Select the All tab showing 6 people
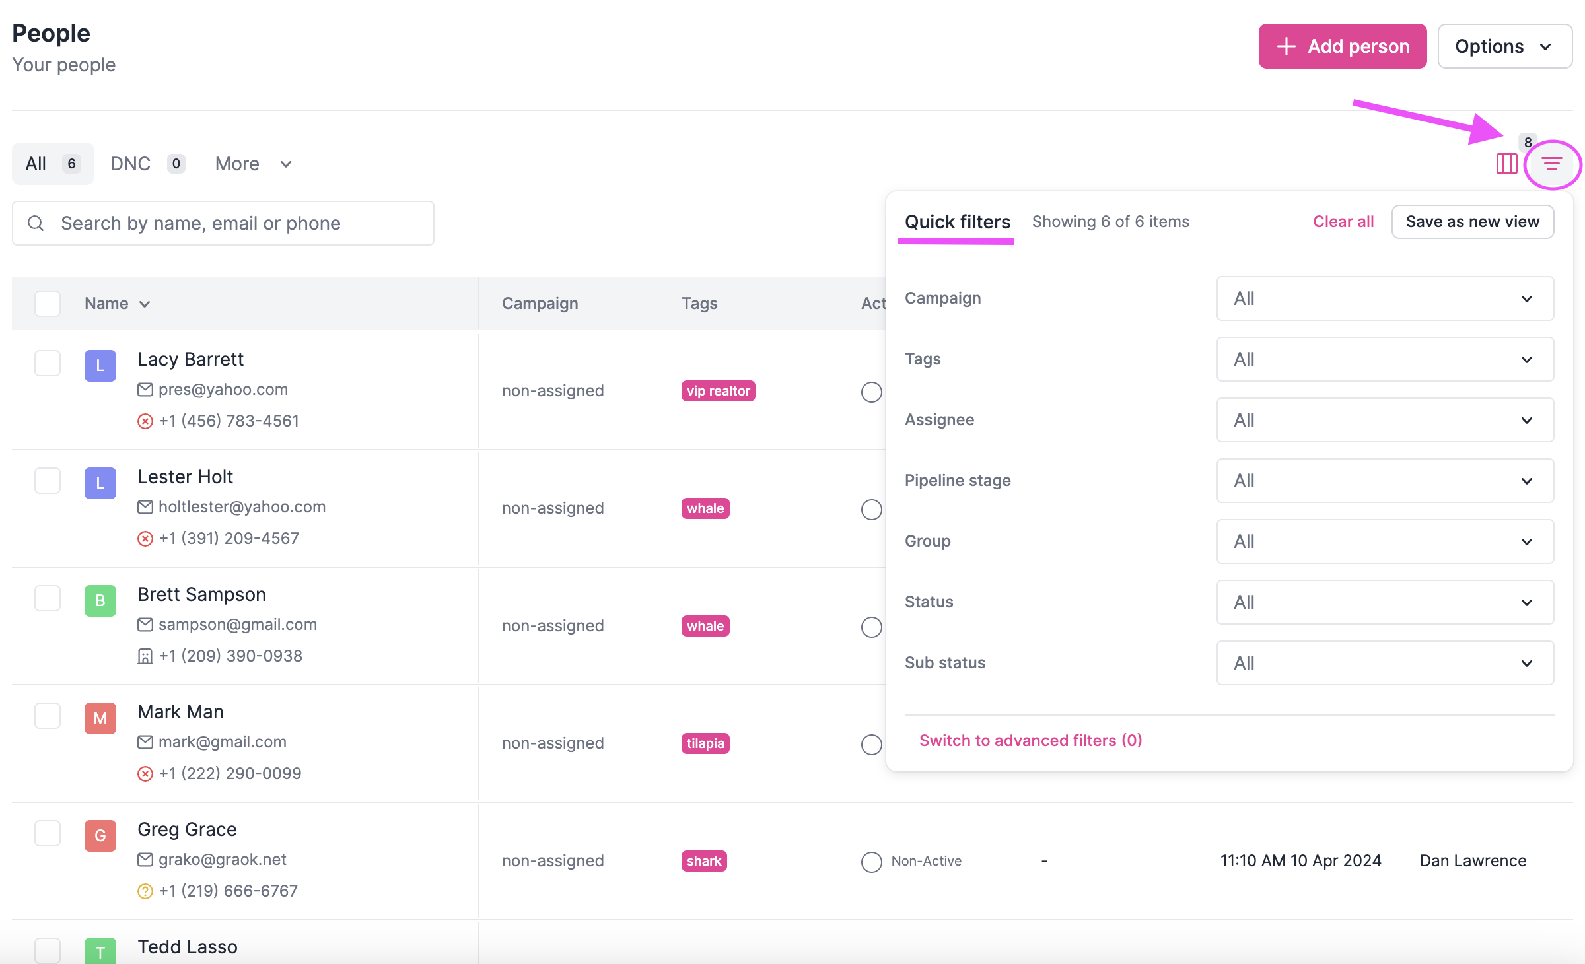The width and height of the screenshot is (1585, 964). coord(52,163)
